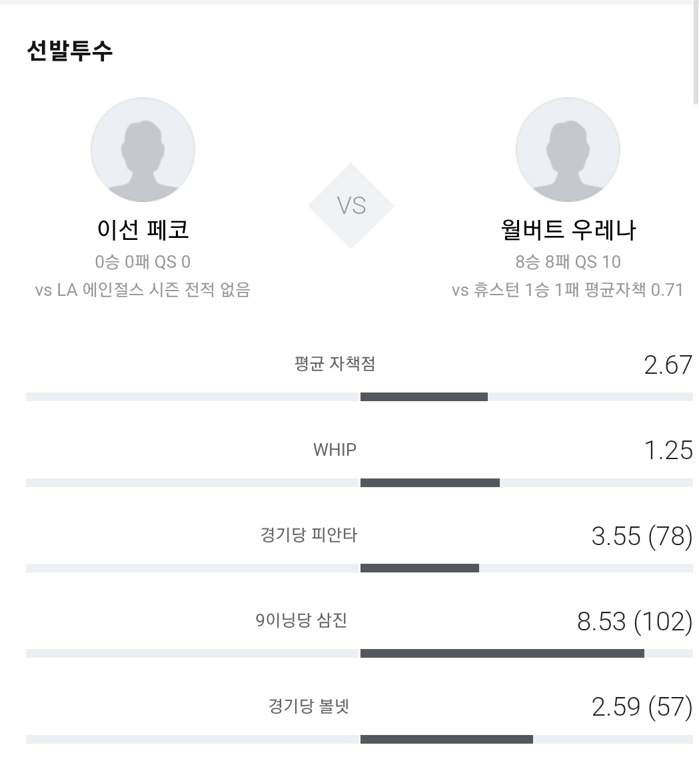Click the 2.59 (57) walks value
Viewport: 699px width, 769px height.
click(x=642, y=707)
